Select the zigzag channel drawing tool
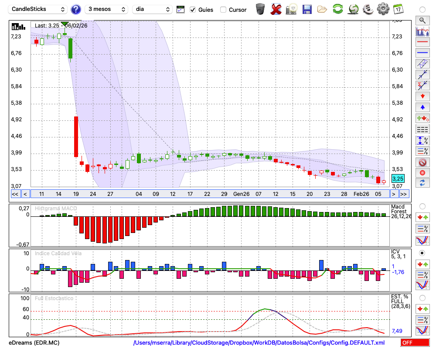Screen dimensions: 436x349 coord(422,64)
